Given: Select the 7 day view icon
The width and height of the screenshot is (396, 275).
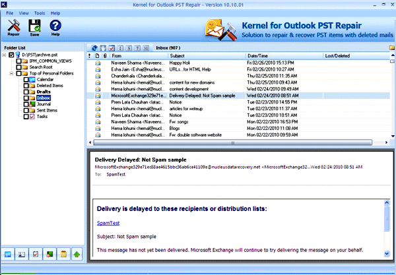Looking at the screenshot, I should click(x=137, y=48).
